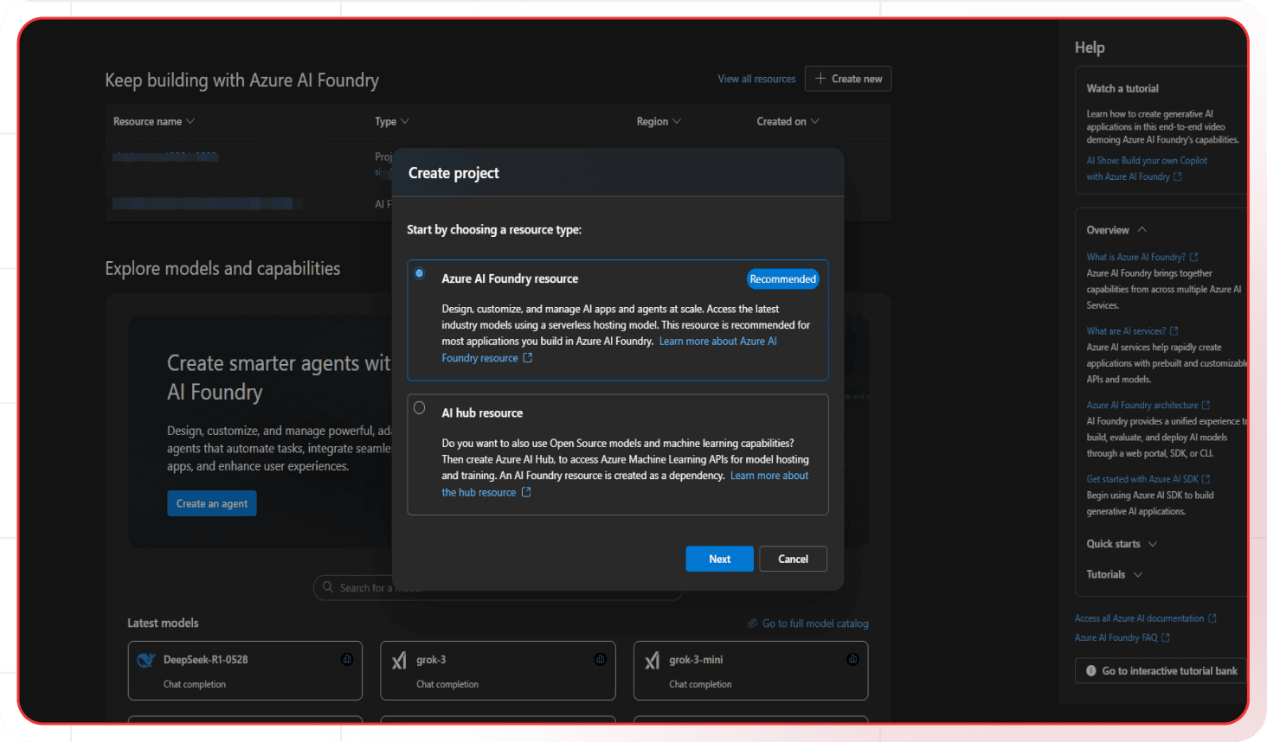Click the benchmark icon on the grok-3-mini card
The image size is (1267, 742).
coord(852,658)
